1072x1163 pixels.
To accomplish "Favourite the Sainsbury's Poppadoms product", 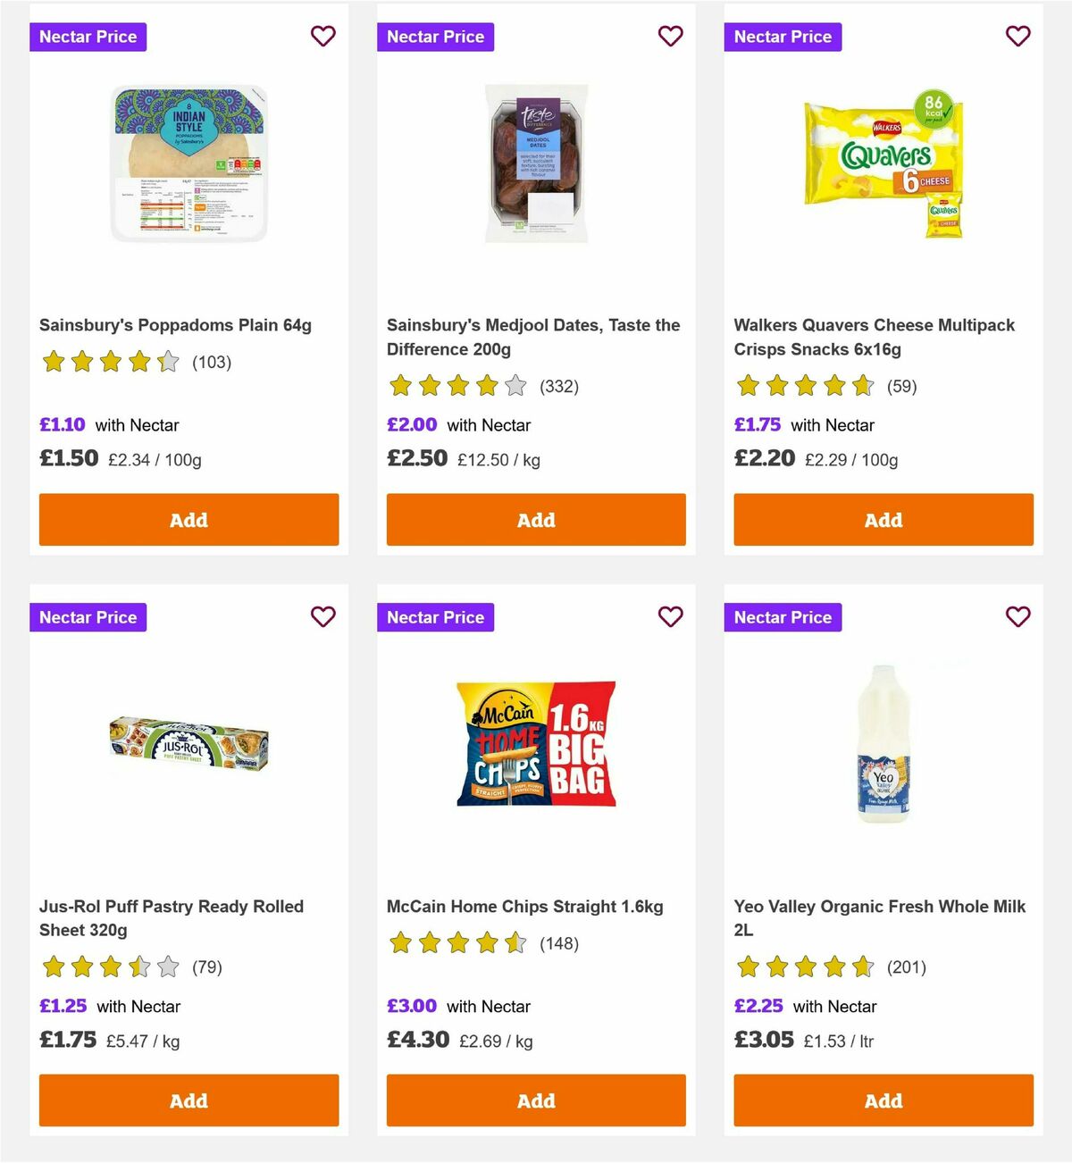I will pos(322,37).
